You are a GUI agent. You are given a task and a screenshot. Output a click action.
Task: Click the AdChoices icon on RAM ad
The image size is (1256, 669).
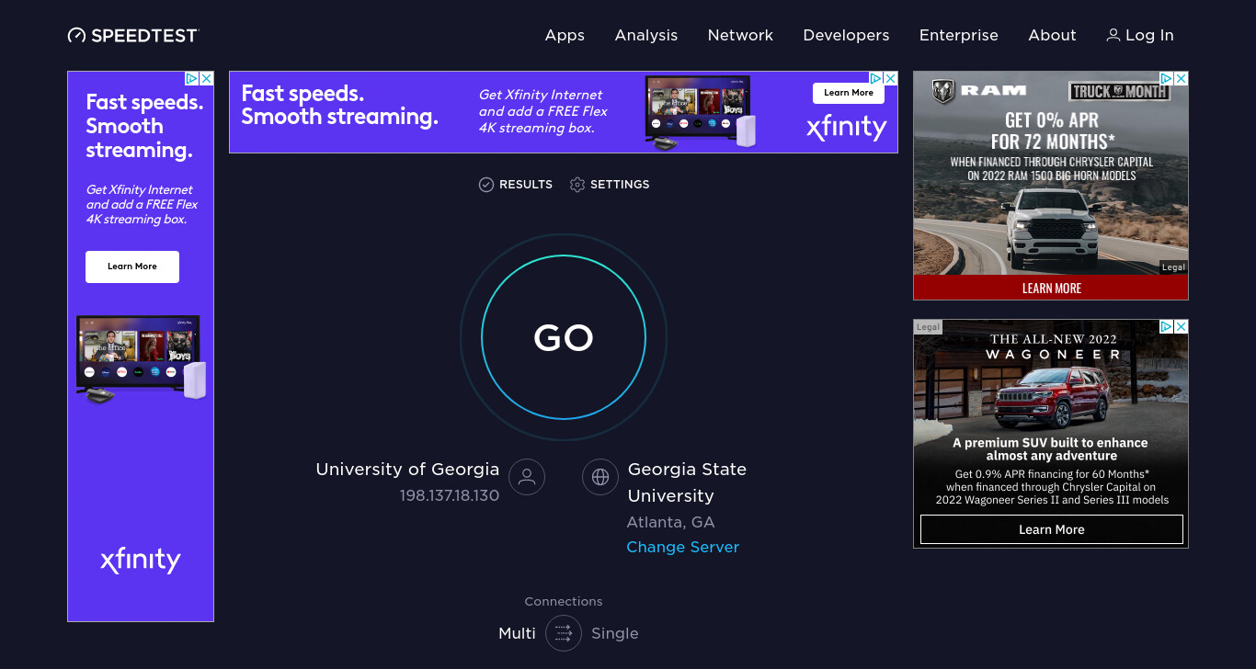(x=1166, y=79)
